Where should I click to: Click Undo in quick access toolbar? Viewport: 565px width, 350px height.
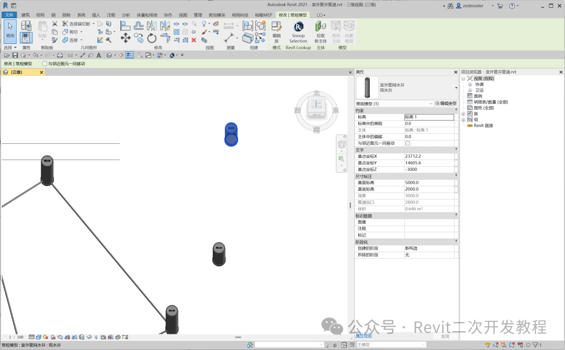[x=36, y=55]
